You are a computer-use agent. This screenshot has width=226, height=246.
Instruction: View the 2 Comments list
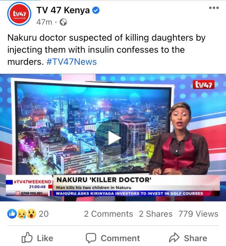pyautogui.click(x=109, y=214)
